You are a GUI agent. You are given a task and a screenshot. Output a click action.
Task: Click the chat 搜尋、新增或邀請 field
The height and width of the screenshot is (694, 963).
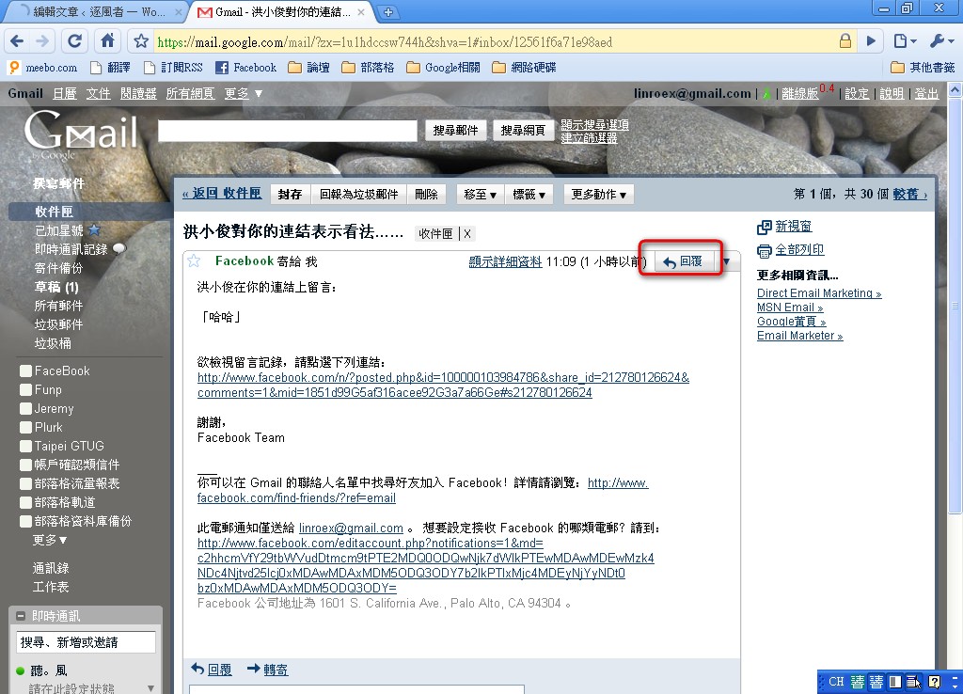click(x=86, y=642)
